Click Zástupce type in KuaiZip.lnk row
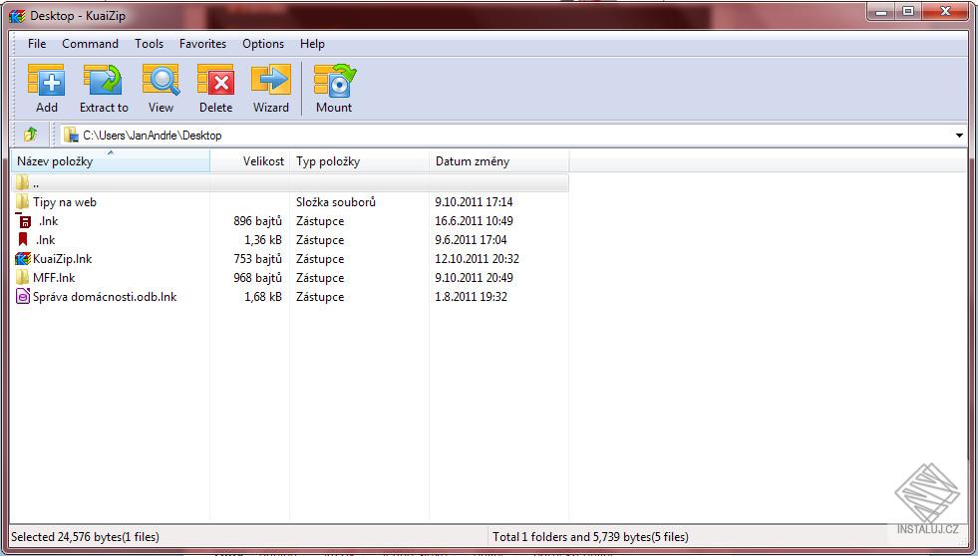 pyautogui.click(x=320, y=259)
